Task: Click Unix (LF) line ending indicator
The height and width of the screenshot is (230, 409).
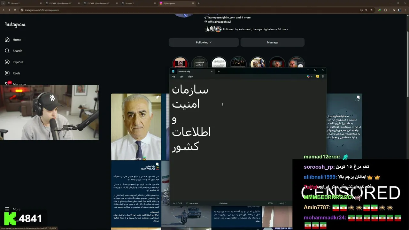Action: coord(282,203)
